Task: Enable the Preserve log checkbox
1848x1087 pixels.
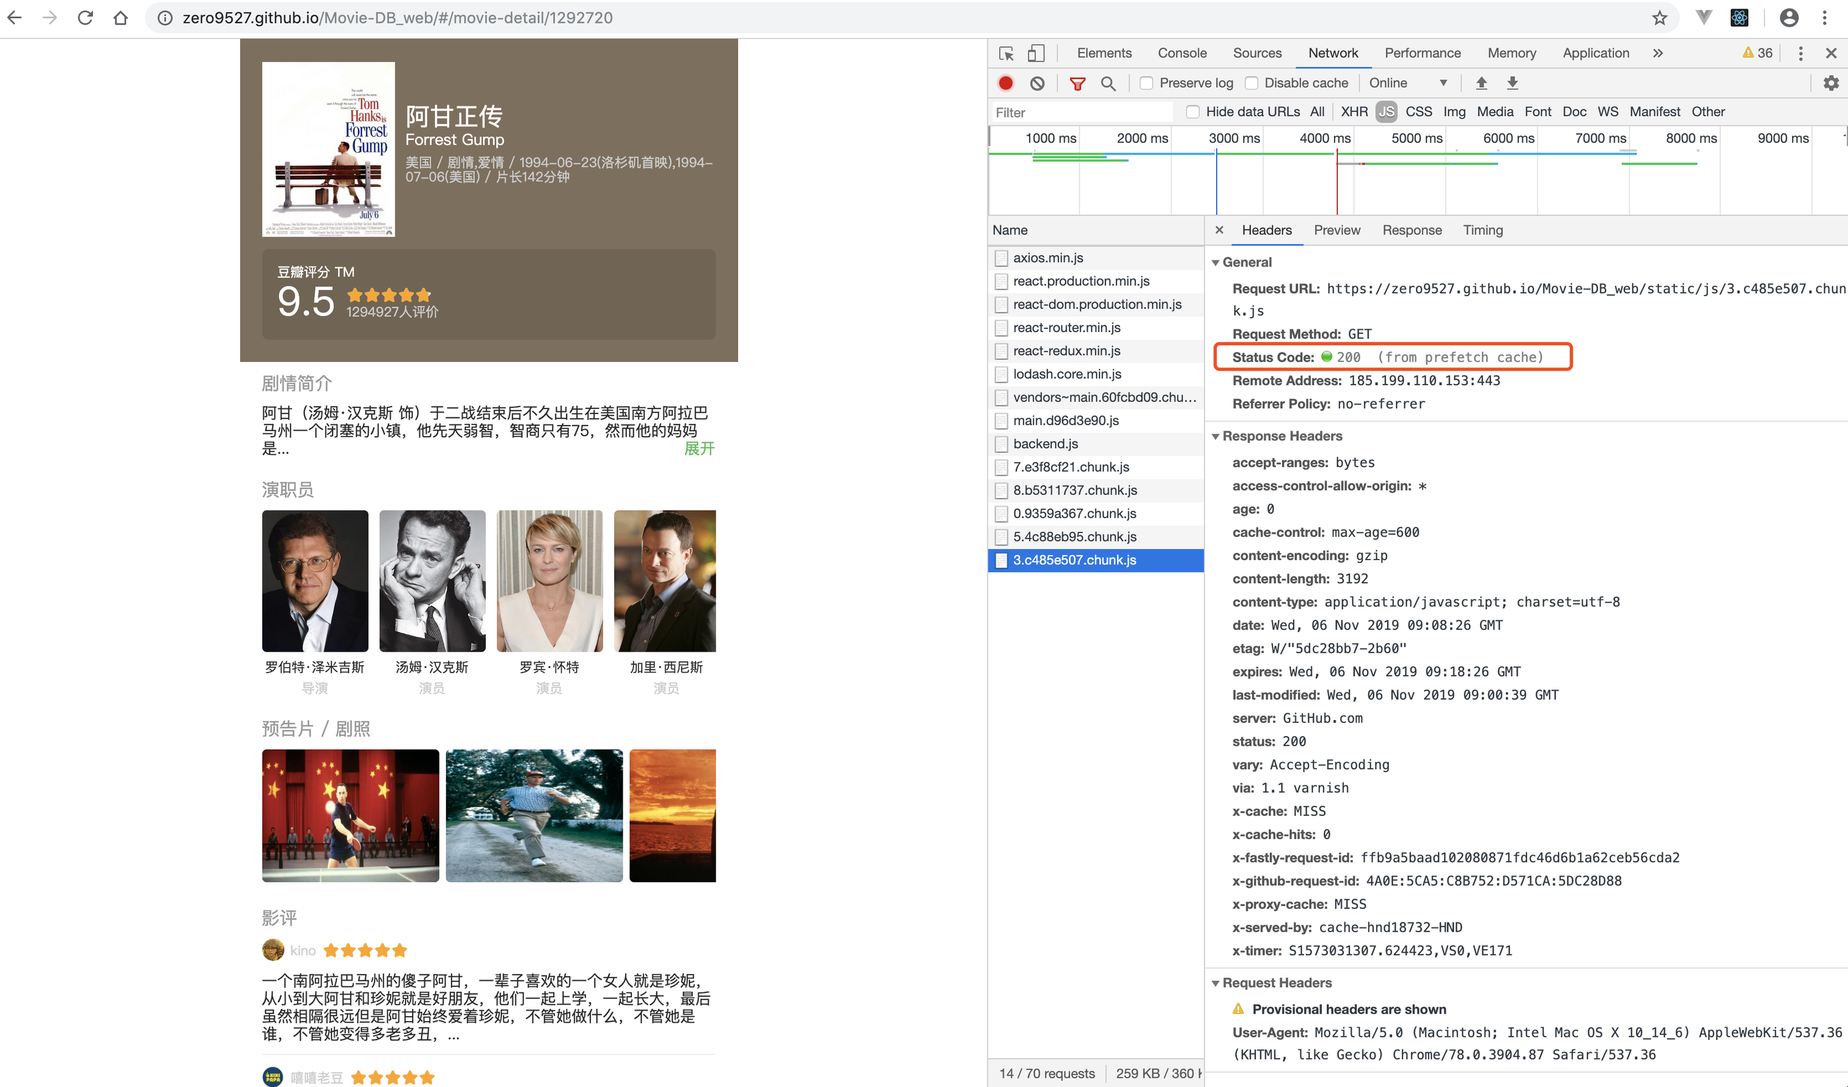Action: click(x=1146, y=83)
